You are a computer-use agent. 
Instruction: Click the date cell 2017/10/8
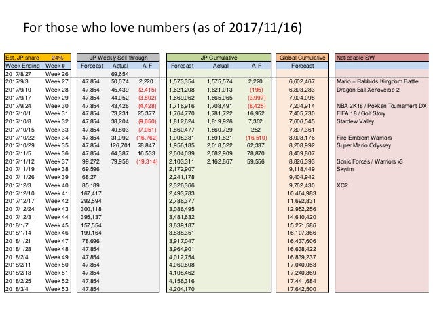point(18,121)
